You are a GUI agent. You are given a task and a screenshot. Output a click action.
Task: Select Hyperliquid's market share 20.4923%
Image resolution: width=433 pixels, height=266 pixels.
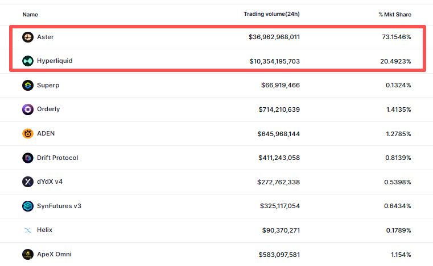pos(393,61)
